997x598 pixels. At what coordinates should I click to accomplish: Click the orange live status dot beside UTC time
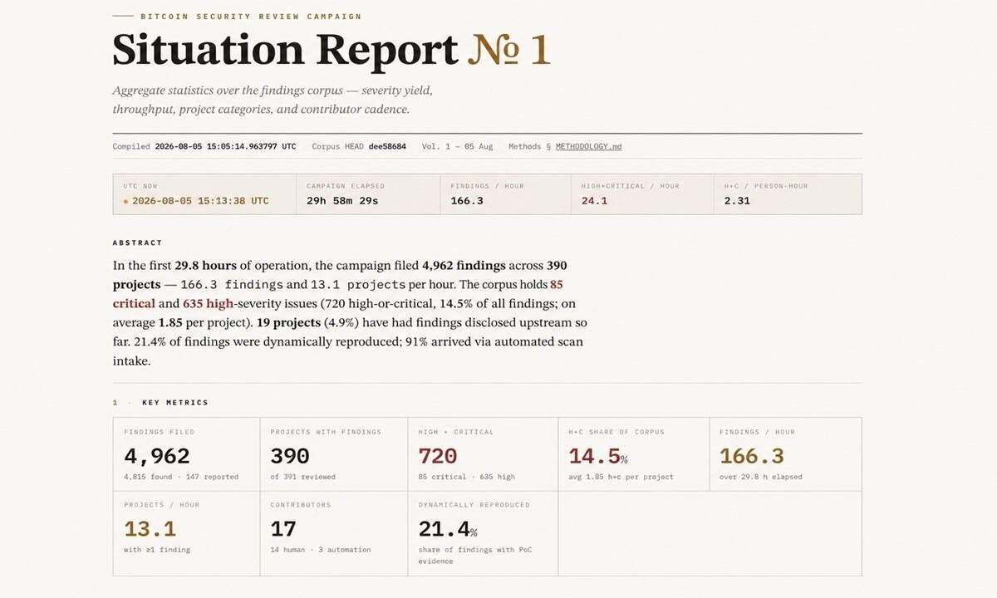point(125,201)
